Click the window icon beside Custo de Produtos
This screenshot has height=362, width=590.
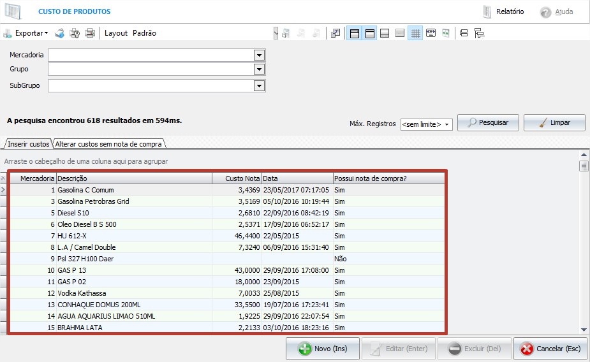coord(13,11)
